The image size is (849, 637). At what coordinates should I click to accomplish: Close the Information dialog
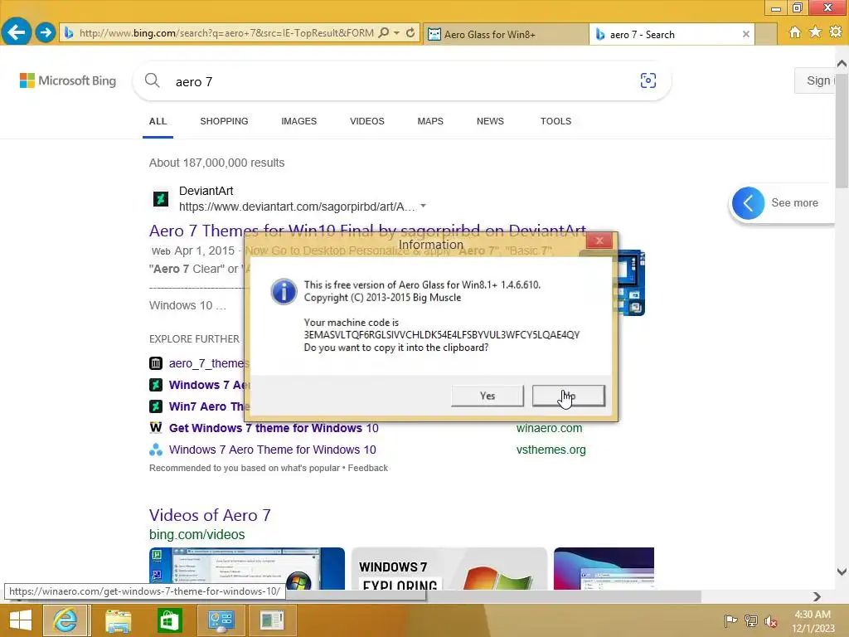pyautogui.click(x=599, y=241)
